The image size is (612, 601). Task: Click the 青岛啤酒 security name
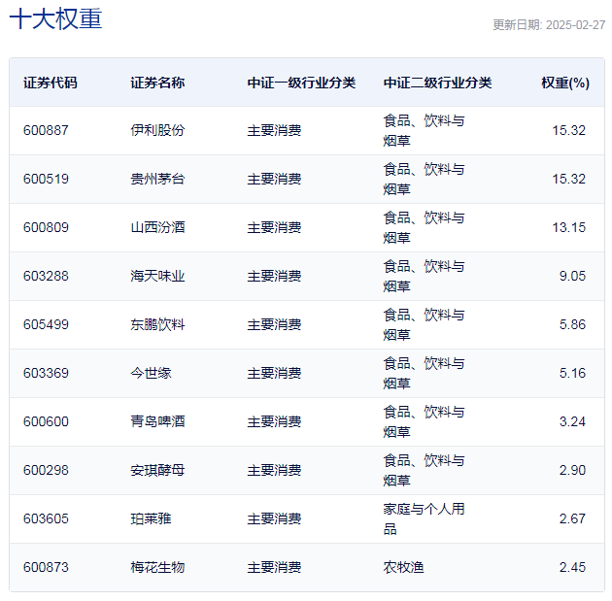[x=157, y=421]
